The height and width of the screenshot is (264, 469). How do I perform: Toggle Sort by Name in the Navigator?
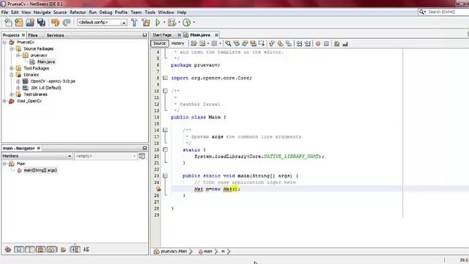click(75, 249)
